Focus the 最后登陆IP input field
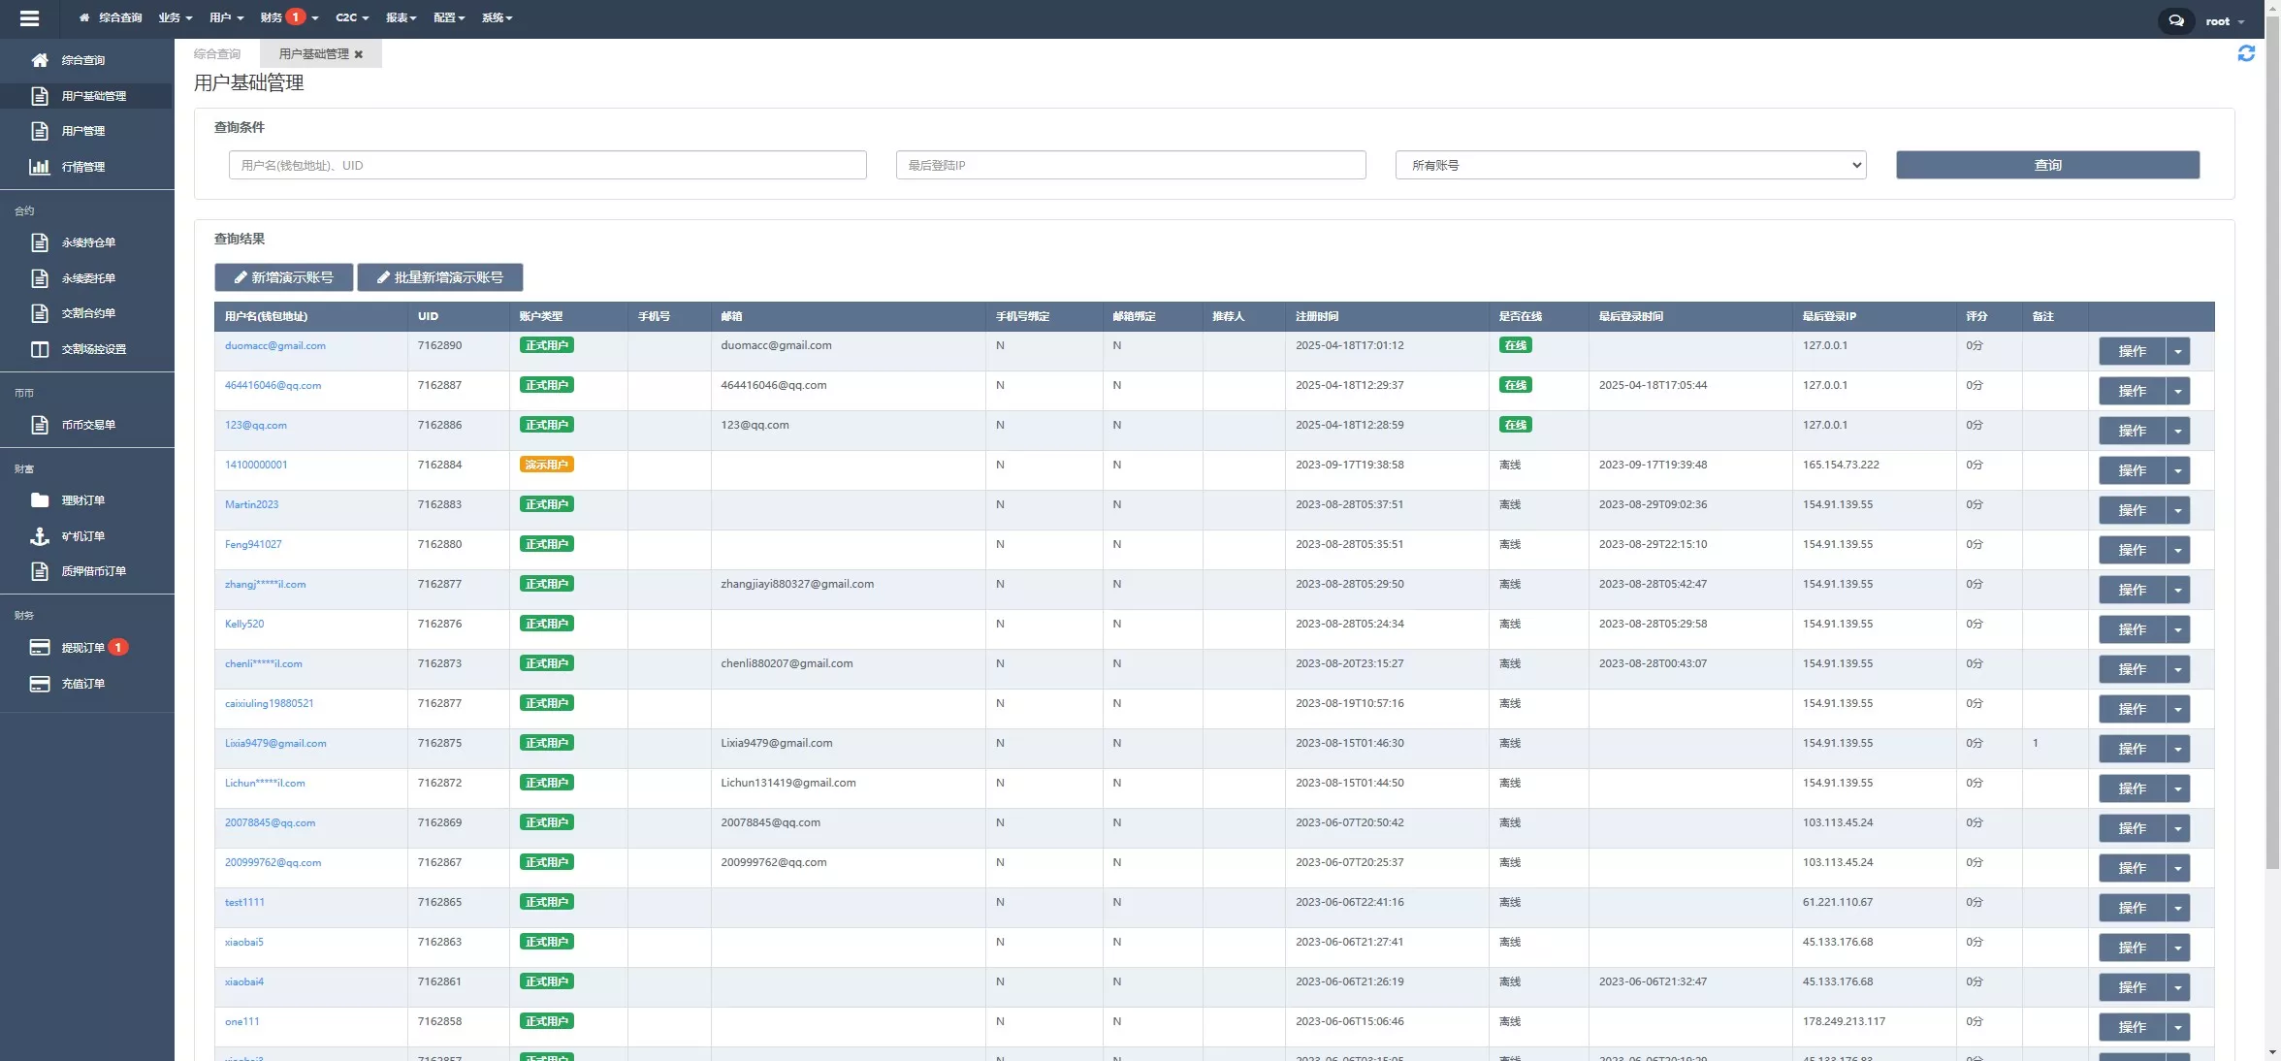Viewport: 2281px width, 1061px height. coord(1130,165)
